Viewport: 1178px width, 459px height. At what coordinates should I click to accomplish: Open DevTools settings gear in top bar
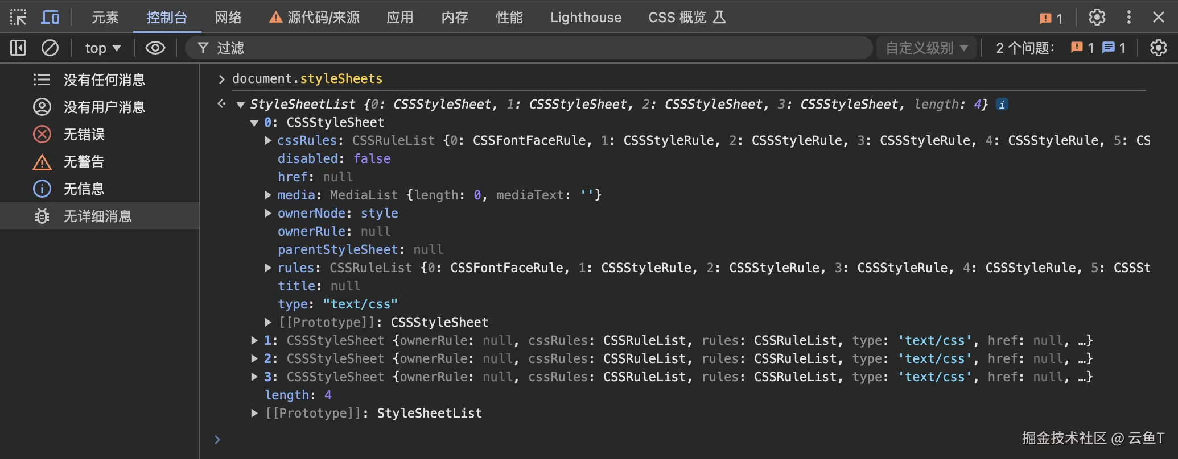coord(1097,18)
